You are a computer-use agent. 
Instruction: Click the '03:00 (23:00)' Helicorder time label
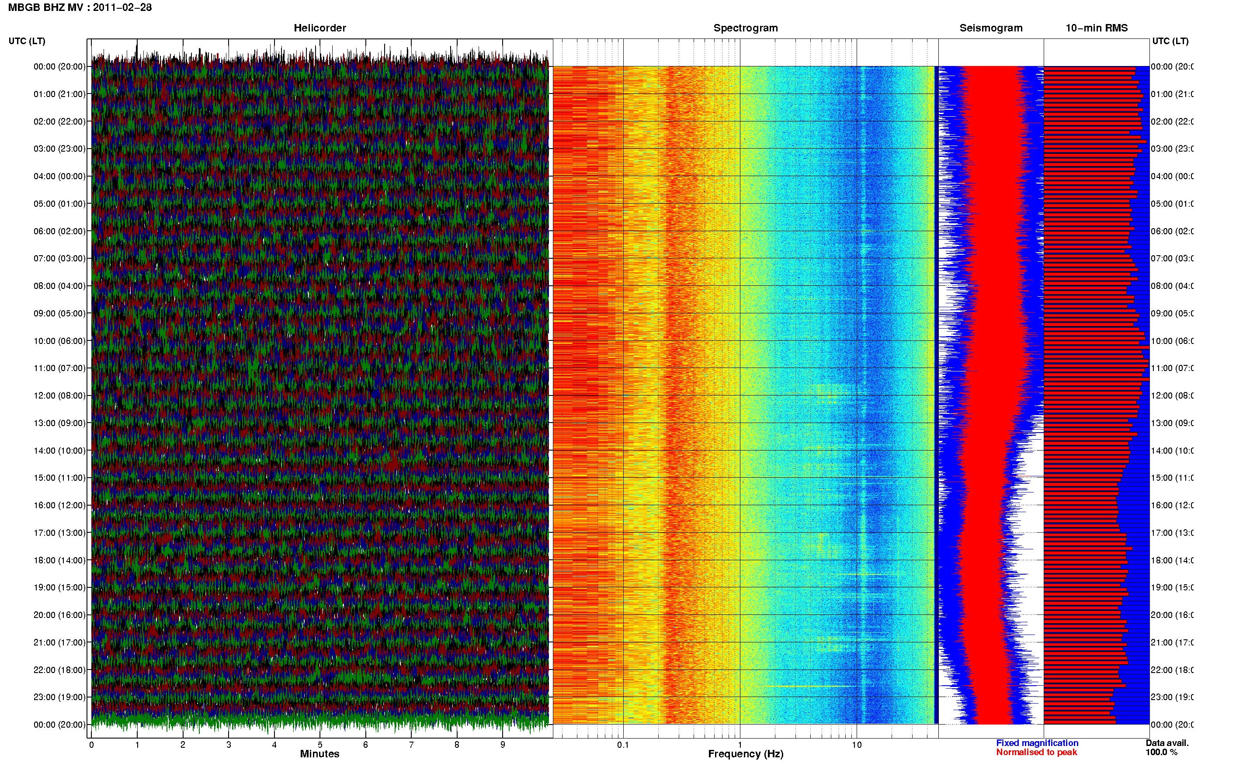[59, 149]
